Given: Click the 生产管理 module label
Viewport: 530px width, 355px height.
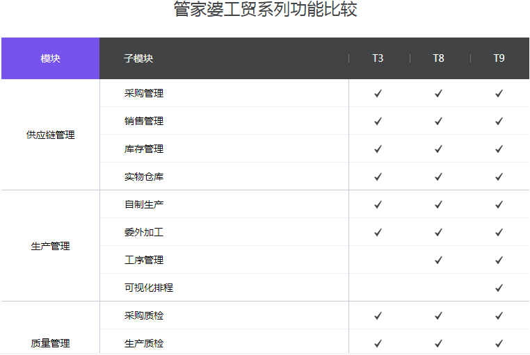Looking at the screenshot, I should point(50,247).
